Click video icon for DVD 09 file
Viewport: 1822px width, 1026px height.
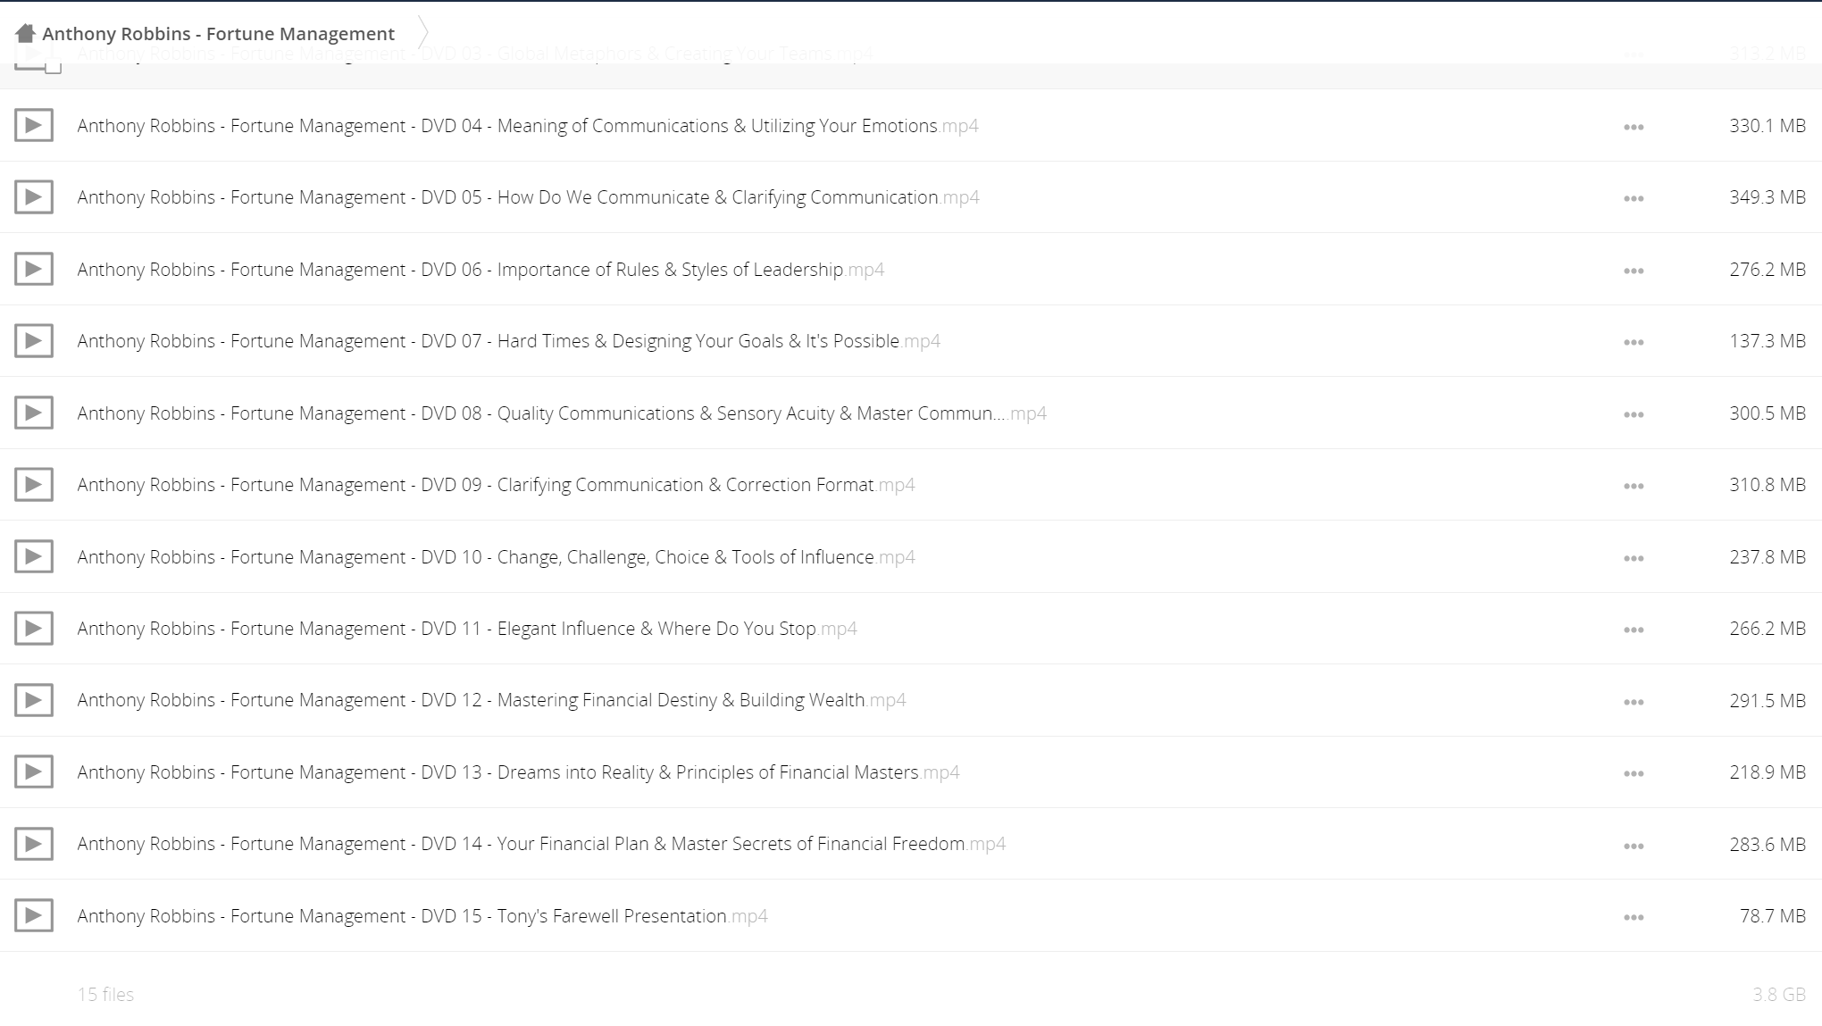[34, 484]
